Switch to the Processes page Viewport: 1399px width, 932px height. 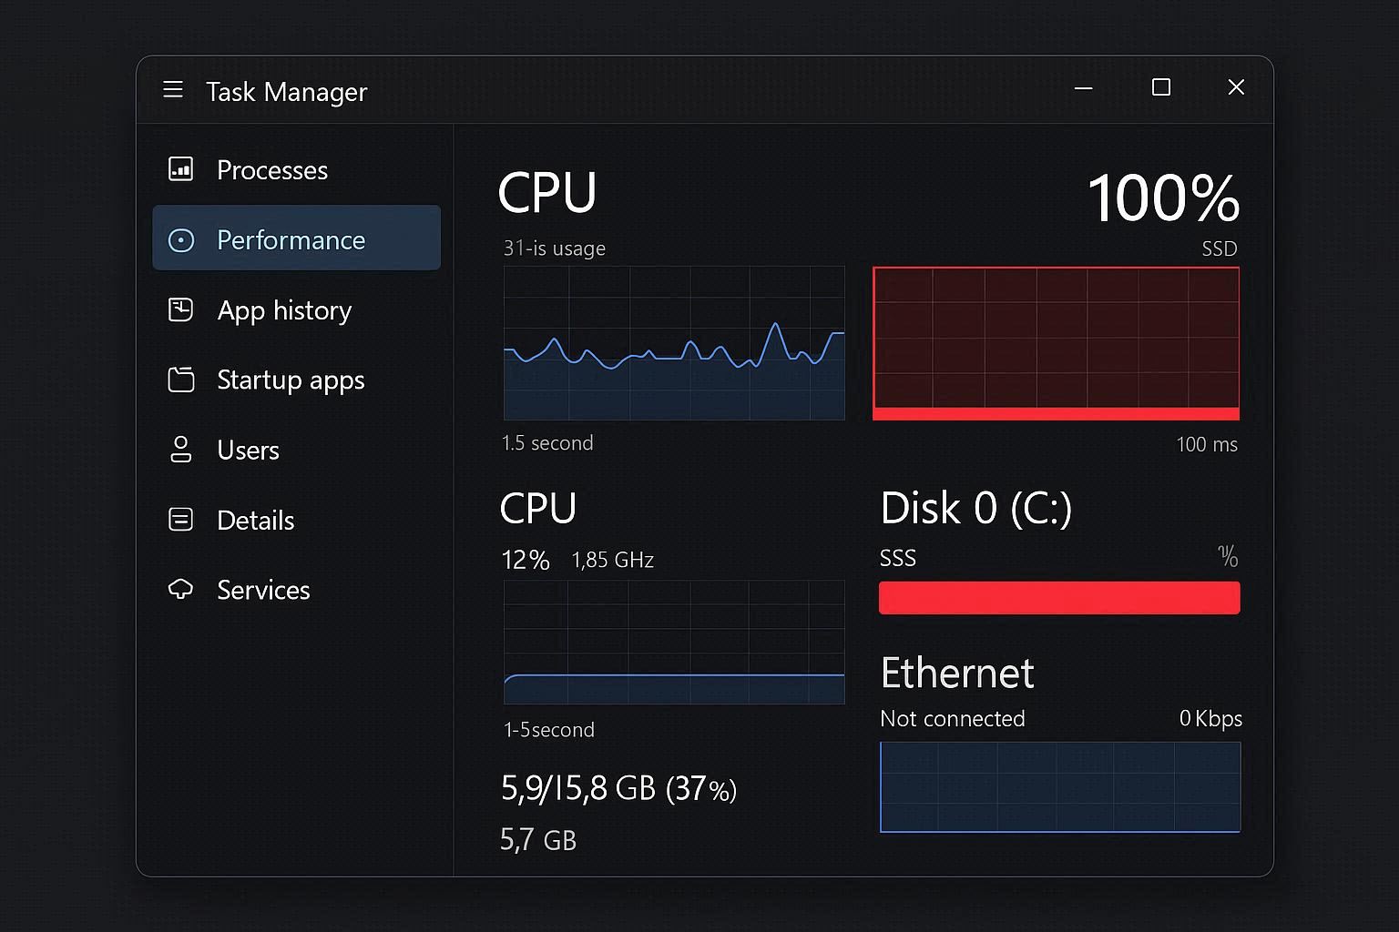point(271,169)
